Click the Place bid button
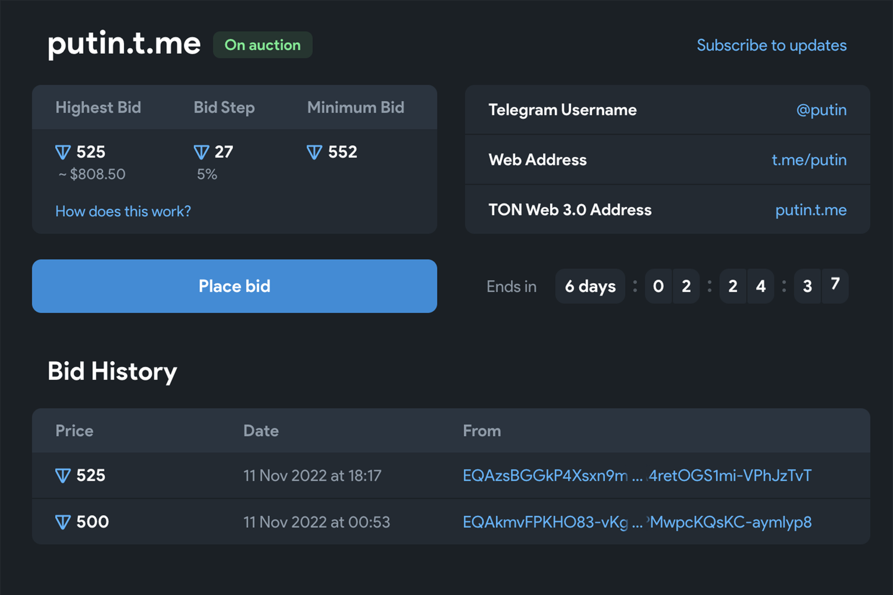 (x=235, y=286)
